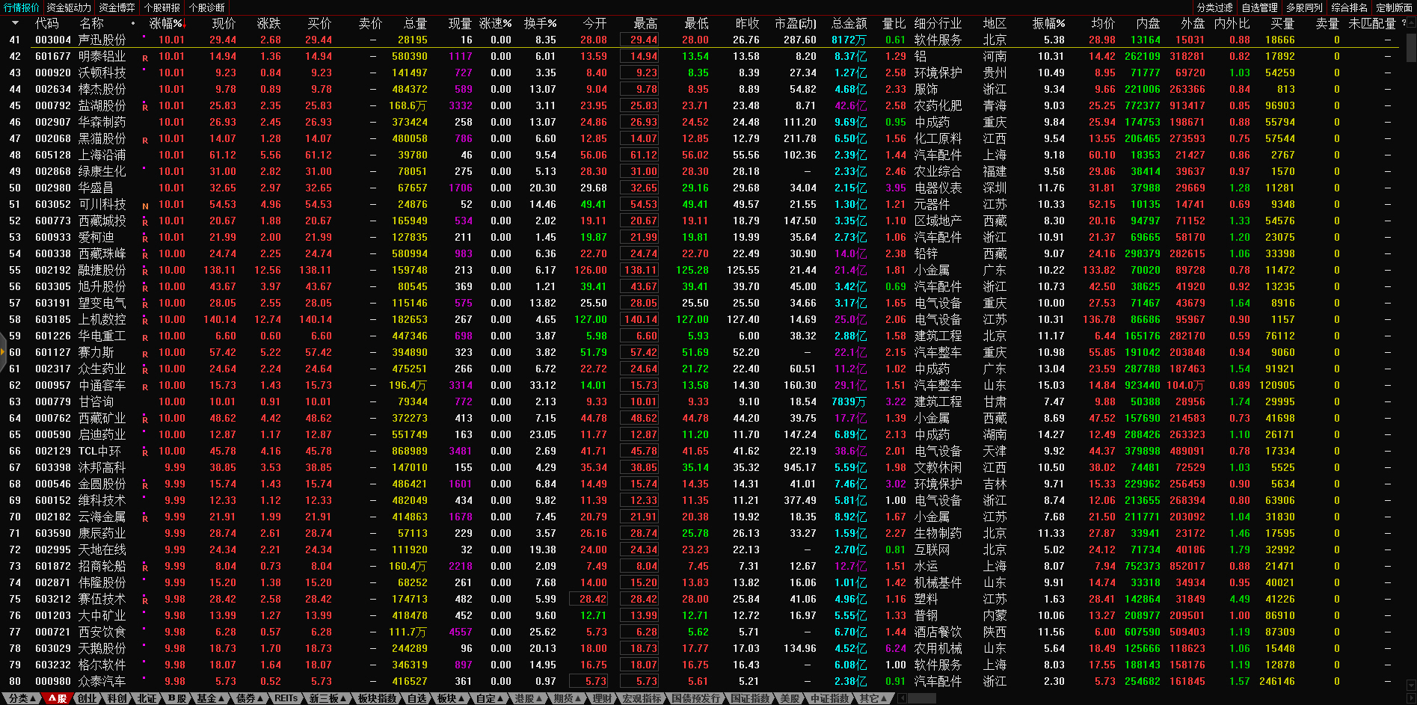
Task: Expand the 基金 category menu
Action: (x=210, y=698)
